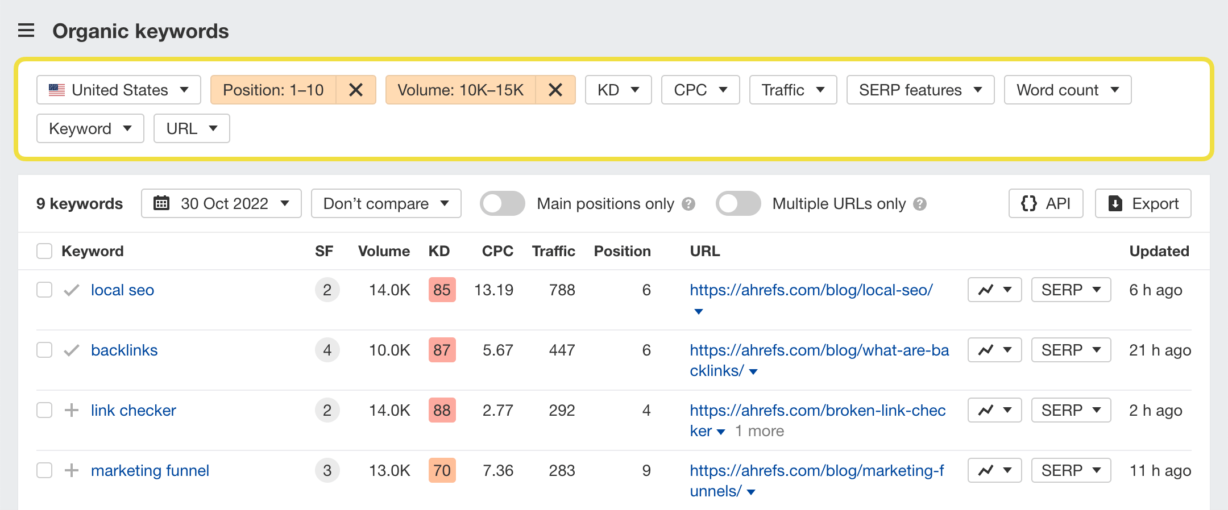The image size is (1228, 510).
Task: Check the select-all checkbox in header
Action: pyautogui.click(x=44, y=251)
